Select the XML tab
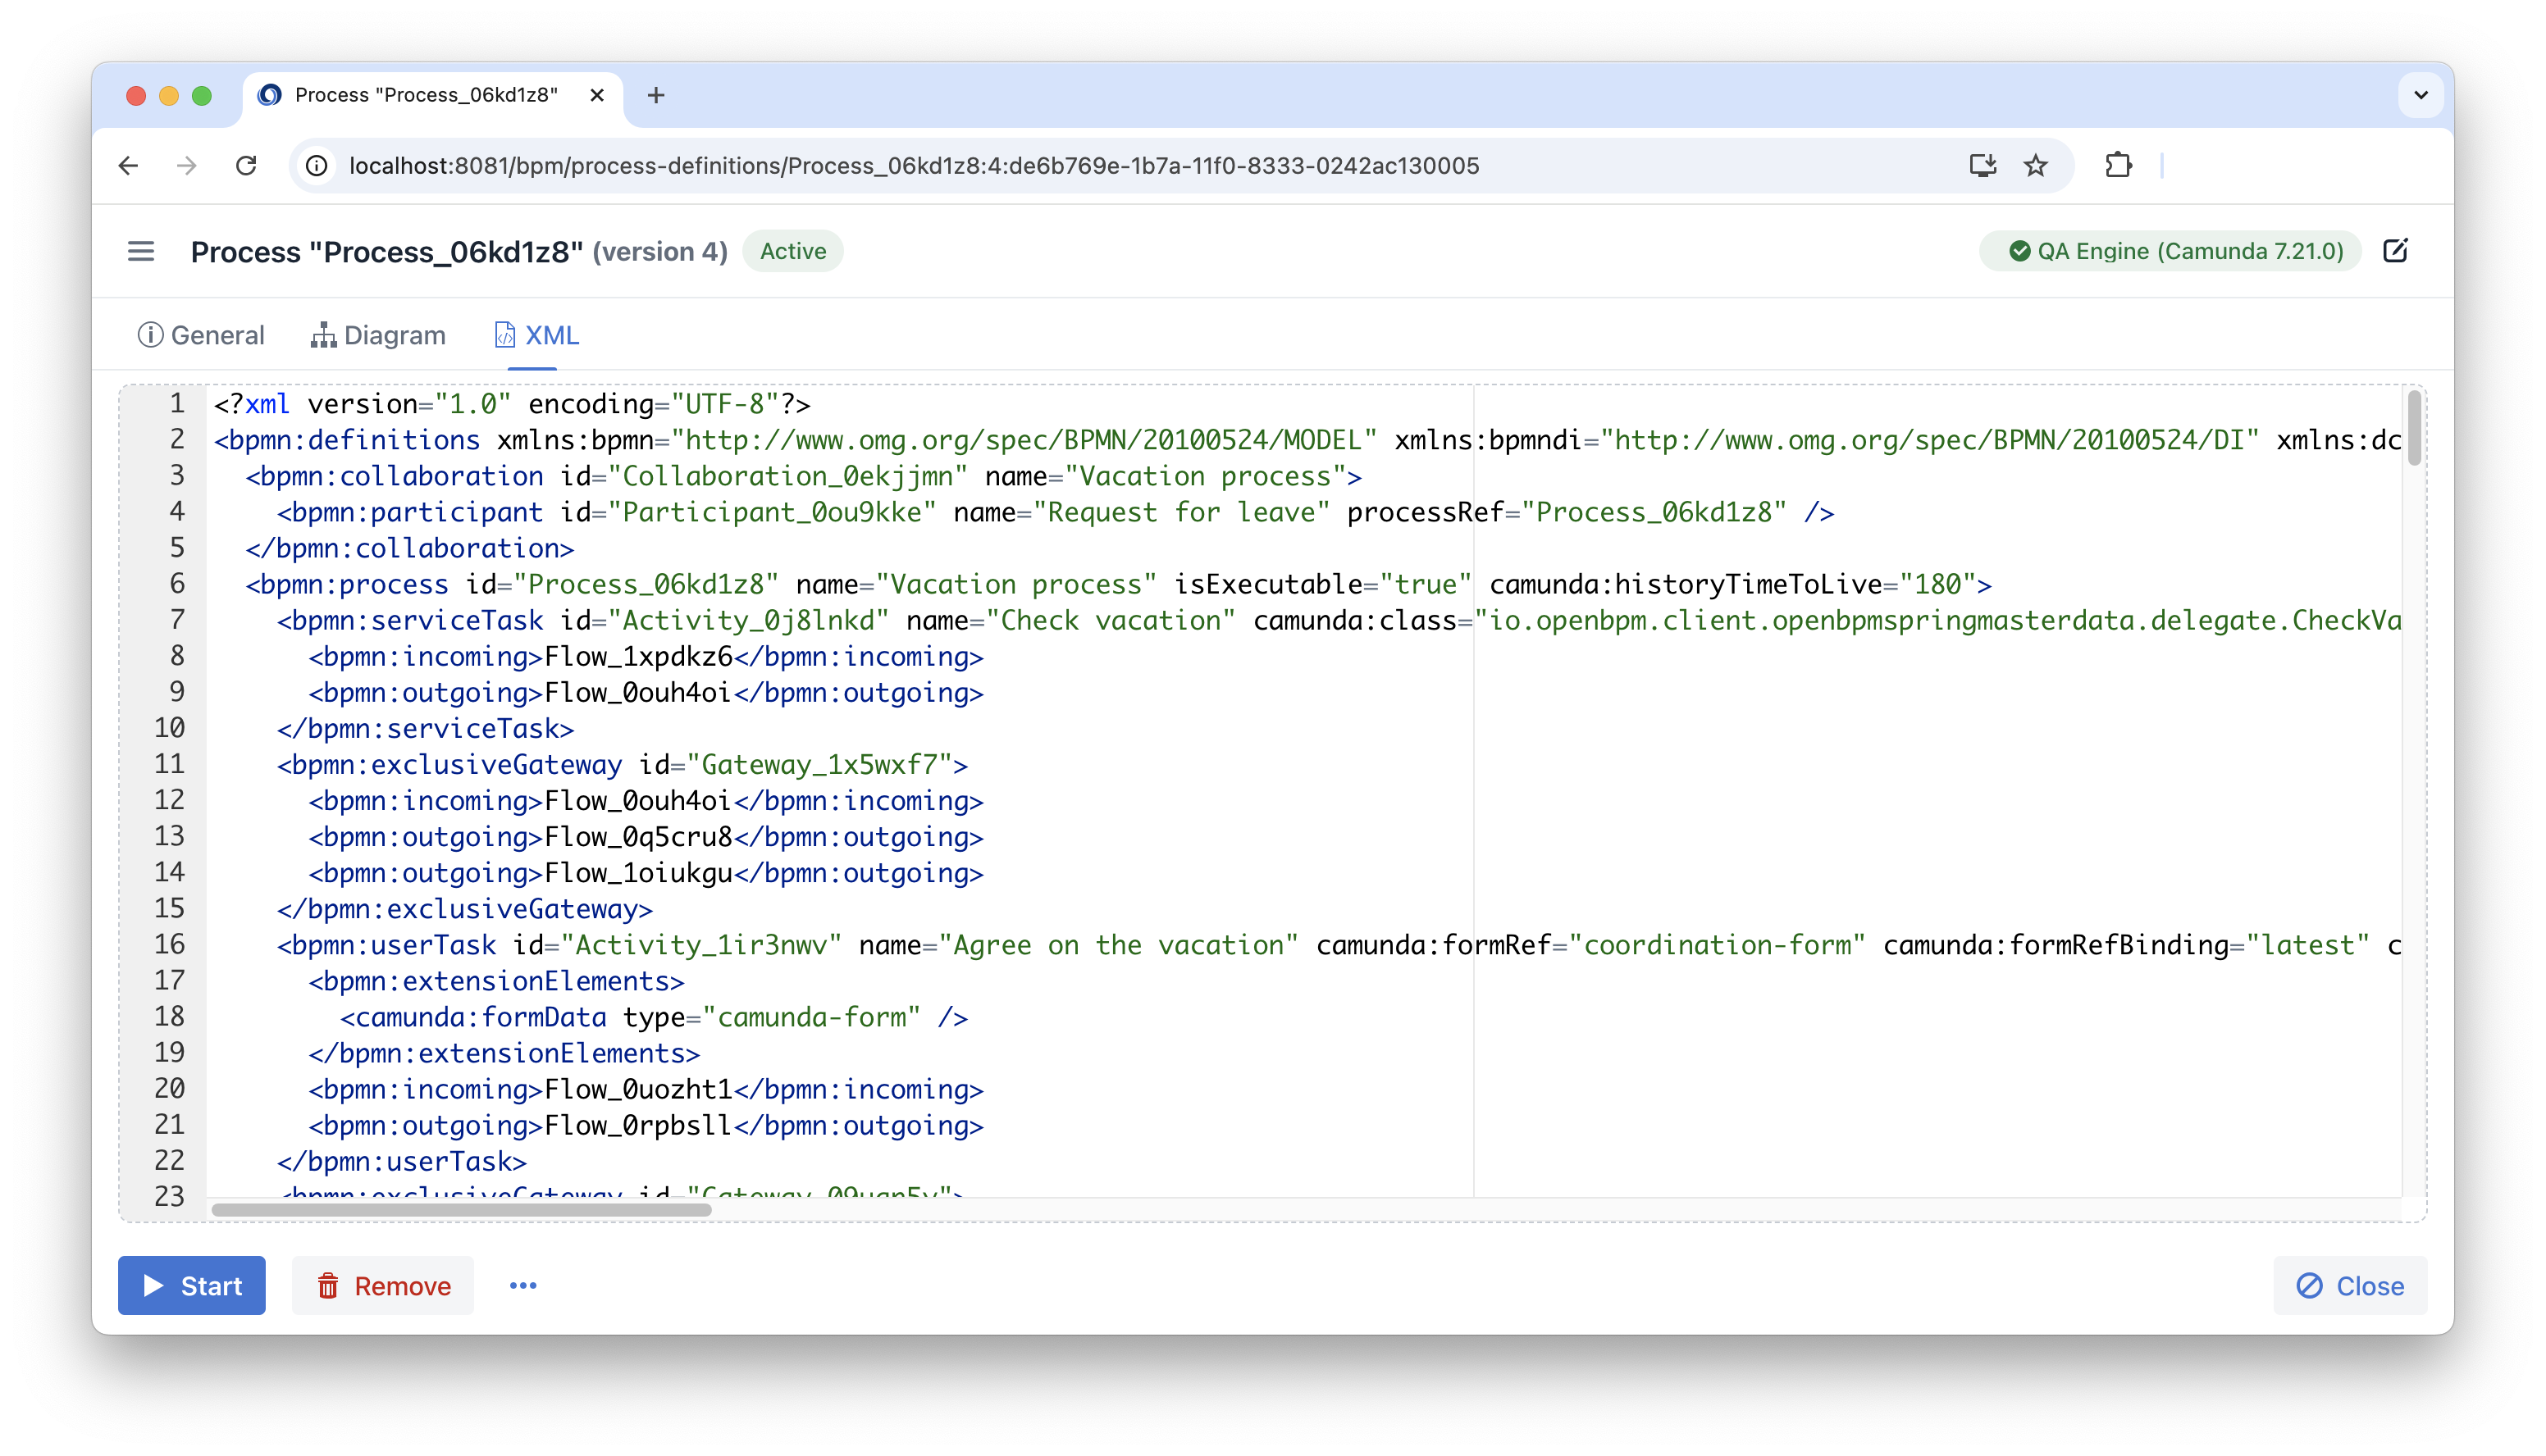This screenshot has height=1456, width=2546. pyautogui.click(x=537, y=335)
